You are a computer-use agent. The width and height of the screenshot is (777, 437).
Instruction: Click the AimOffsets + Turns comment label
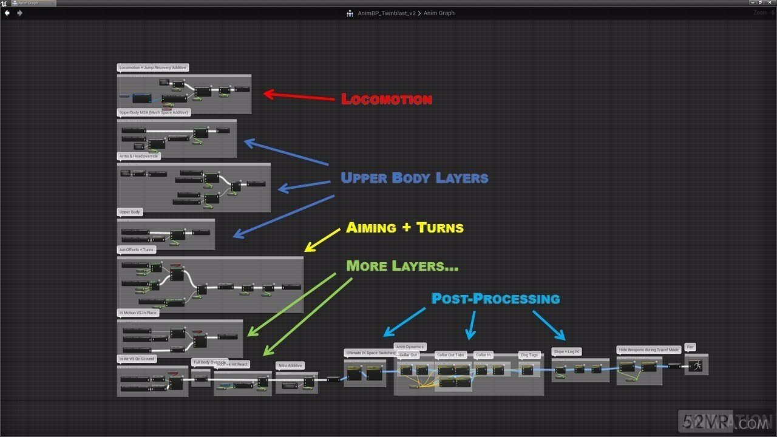(137, 249)
